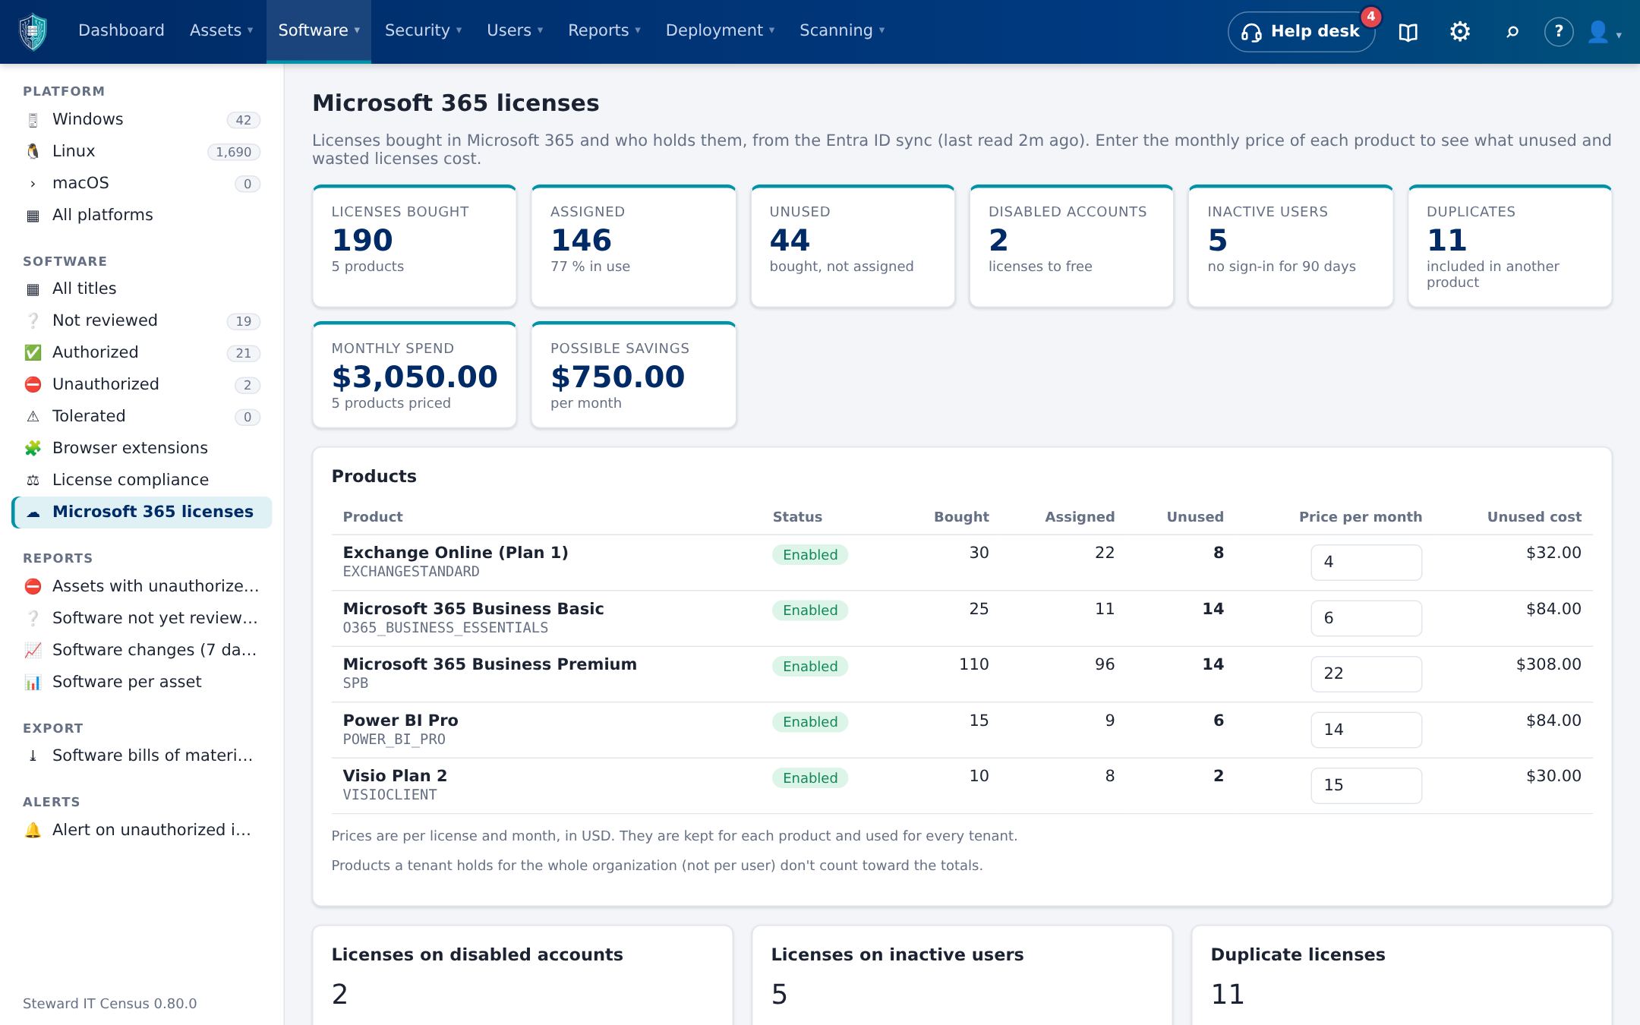Screen dimensions: 1640x1025
Task: Click the Software changes chart icon
Action: [x=33, y=651]
